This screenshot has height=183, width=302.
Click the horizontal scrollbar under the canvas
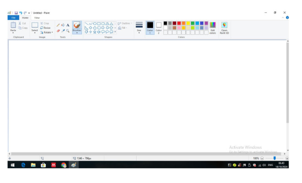(x=146, y=154)
